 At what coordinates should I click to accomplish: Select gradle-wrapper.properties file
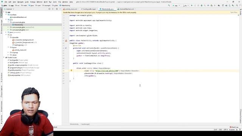click(23, 65)
